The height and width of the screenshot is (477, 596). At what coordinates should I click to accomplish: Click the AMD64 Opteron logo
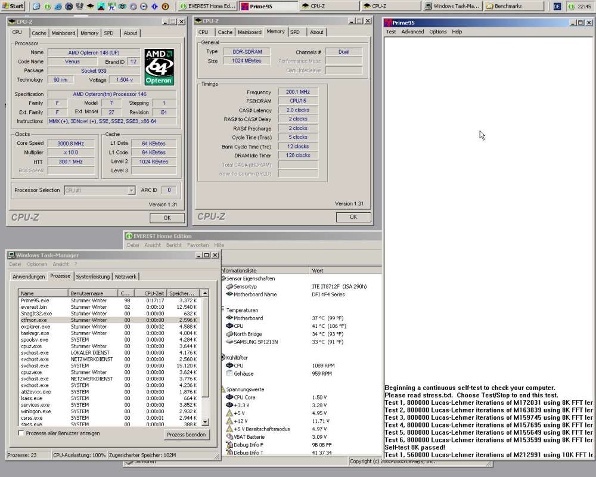159,67
